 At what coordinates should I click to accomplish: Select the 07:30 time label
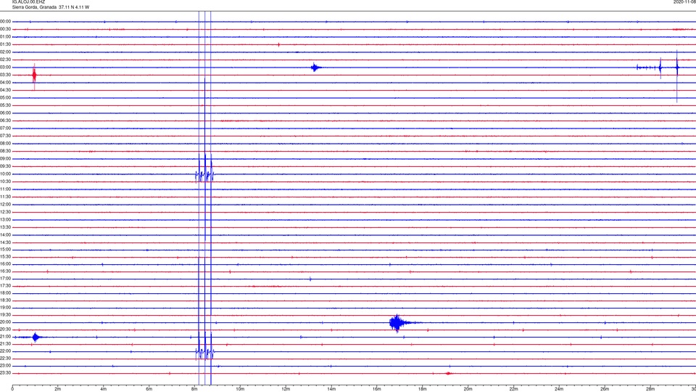pyautogui.click(x=5, y=136)
